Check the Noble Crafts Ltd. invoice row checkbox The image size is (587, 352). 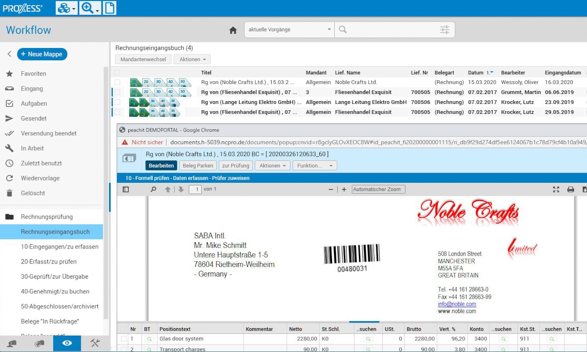click(x=117, y=82)
